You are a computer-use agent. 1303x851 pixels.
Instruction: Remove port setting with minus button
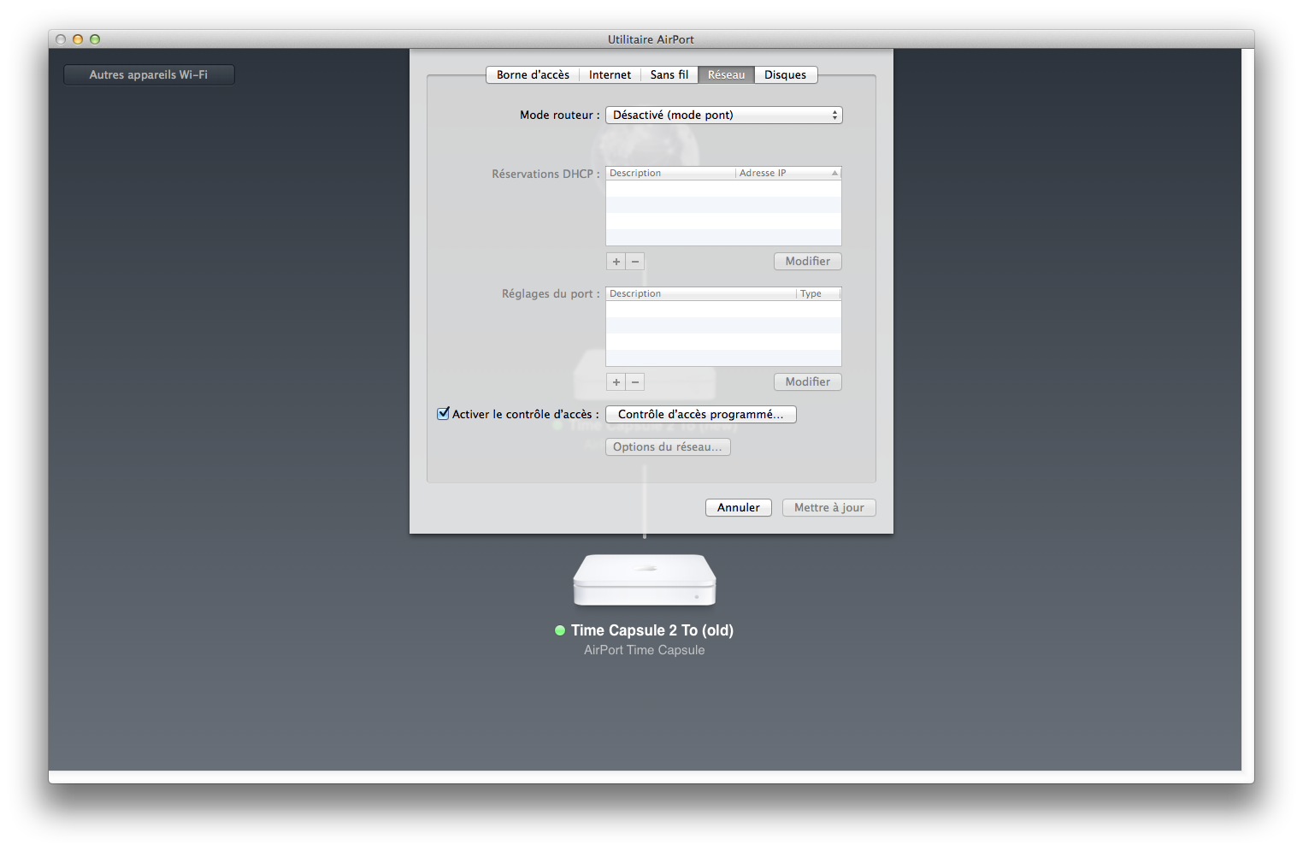635,382
